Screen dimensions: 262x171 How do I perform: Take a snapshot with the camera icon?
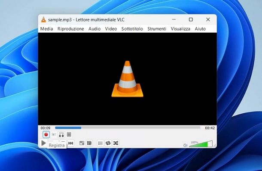point(54,134)
